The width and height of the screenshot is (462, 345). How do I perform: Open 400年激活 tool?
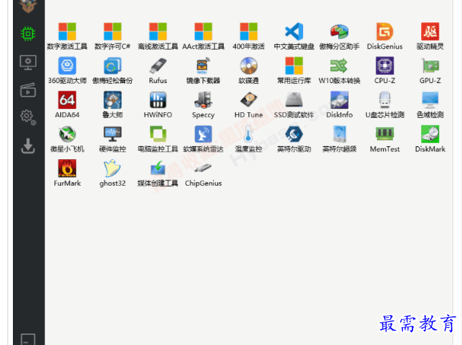coord(249,36)
